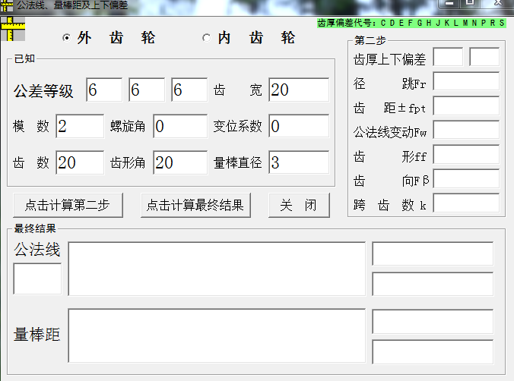The image size is (514, 381).
Task: Focus the 齿数 input field
Action: click(80, 162)
